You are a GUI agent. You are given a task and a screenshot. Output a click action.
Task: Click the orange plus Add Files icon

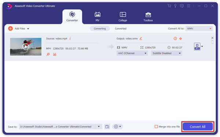click(x=10, y=29)
